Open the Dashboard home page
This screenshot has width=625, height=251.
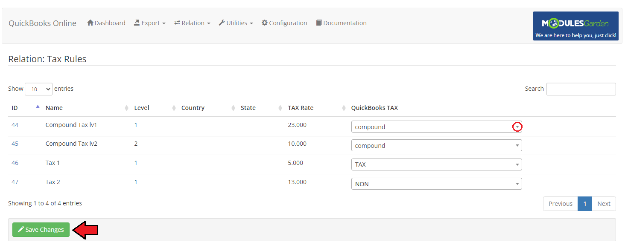coord(106,23)
